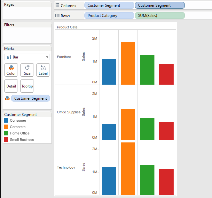Click the Sales axis title in Furniture row

tap(83, 57)
